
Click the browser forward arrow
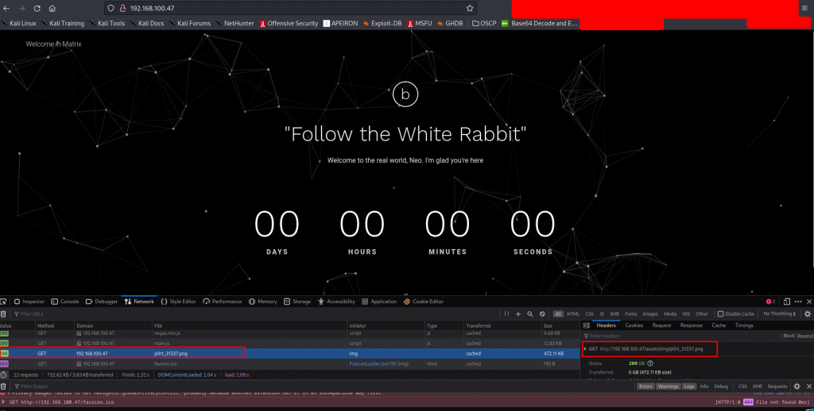tap(21, 8)
